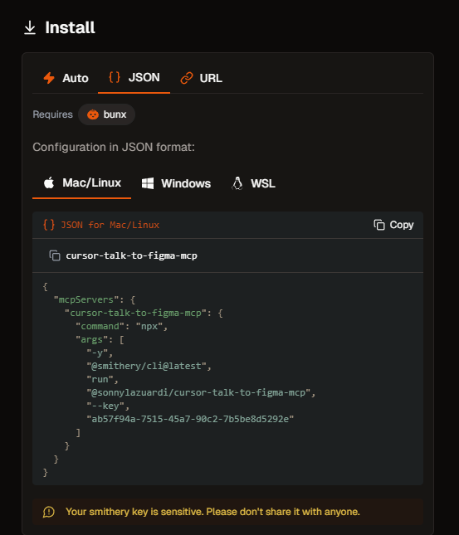Click the Requires label
This screenshot has width=459, height=535.
click(x=52, y=114)
